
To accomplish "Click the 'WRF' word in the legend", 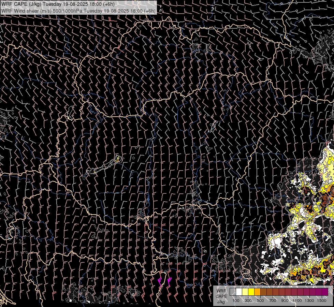I will (x=221, y=291).
